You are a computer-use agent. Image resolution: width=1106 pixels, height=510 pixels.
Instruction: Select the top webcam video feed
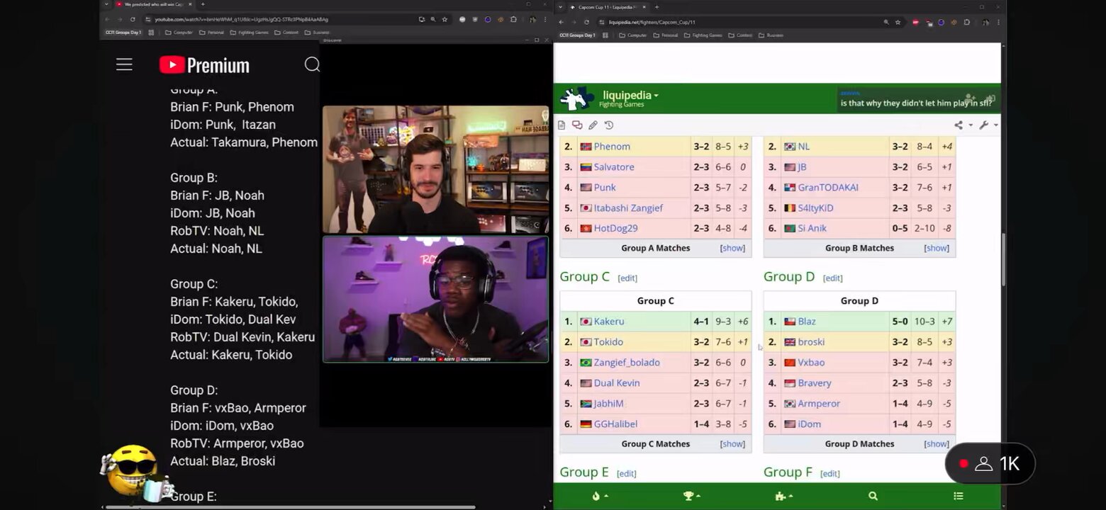click(x=435, y=170)
